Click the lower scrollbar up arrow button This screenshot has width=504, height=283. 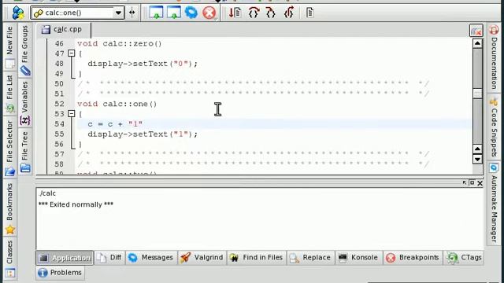pyautogui.click(x=478, y=149)
